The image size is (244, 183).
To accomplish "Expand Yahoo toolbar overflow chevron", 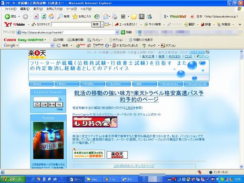I will point(240,24).
